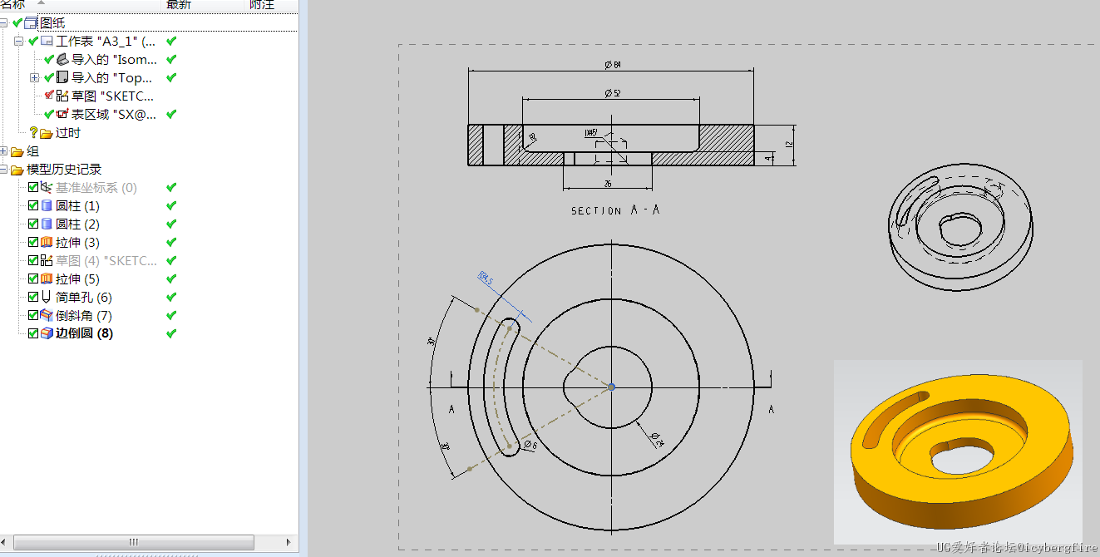
Task: Select the 边倒圆 (8) feature label
Action: pyautogui.click(x=84, y=333)
